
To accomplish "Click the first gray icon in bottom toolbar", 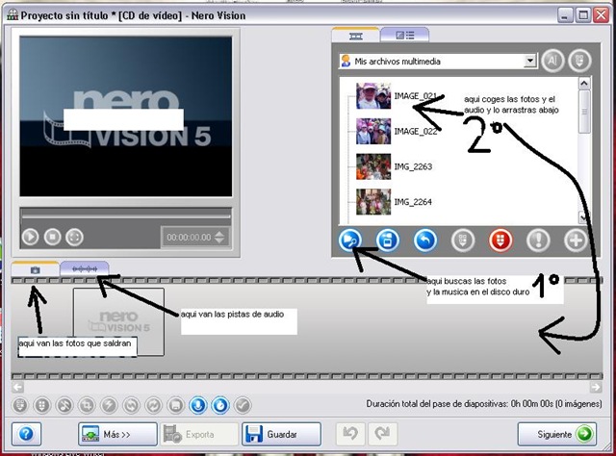I will 20,405.
